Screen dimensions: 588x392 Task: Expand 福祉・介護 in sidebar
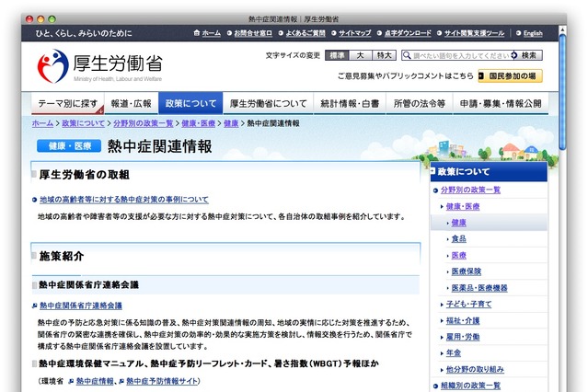pyautogui.click(x=442, y=321)
